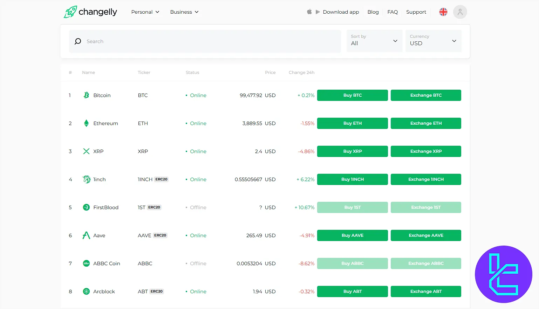Click the Arcblock coin icon
This screenshot has height=309, width=539.
click(86, 291)
